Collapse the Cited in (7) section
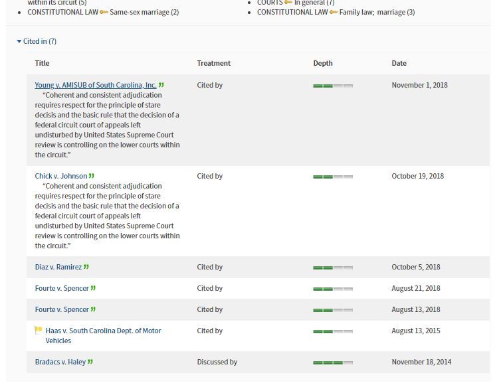Screen dimensions: 503x389 37,41
